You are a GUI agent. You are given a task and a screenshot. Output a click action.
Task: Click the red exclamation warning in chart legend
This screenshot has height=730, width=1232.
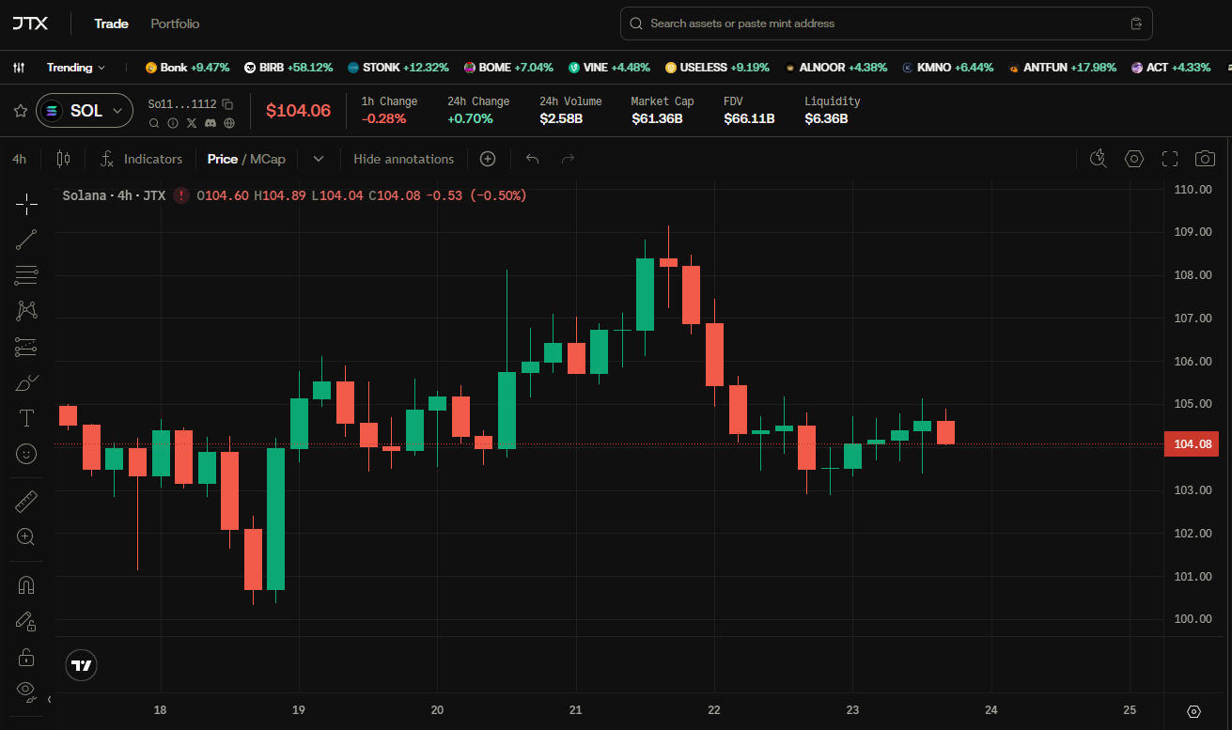click(x=180, y=195)
